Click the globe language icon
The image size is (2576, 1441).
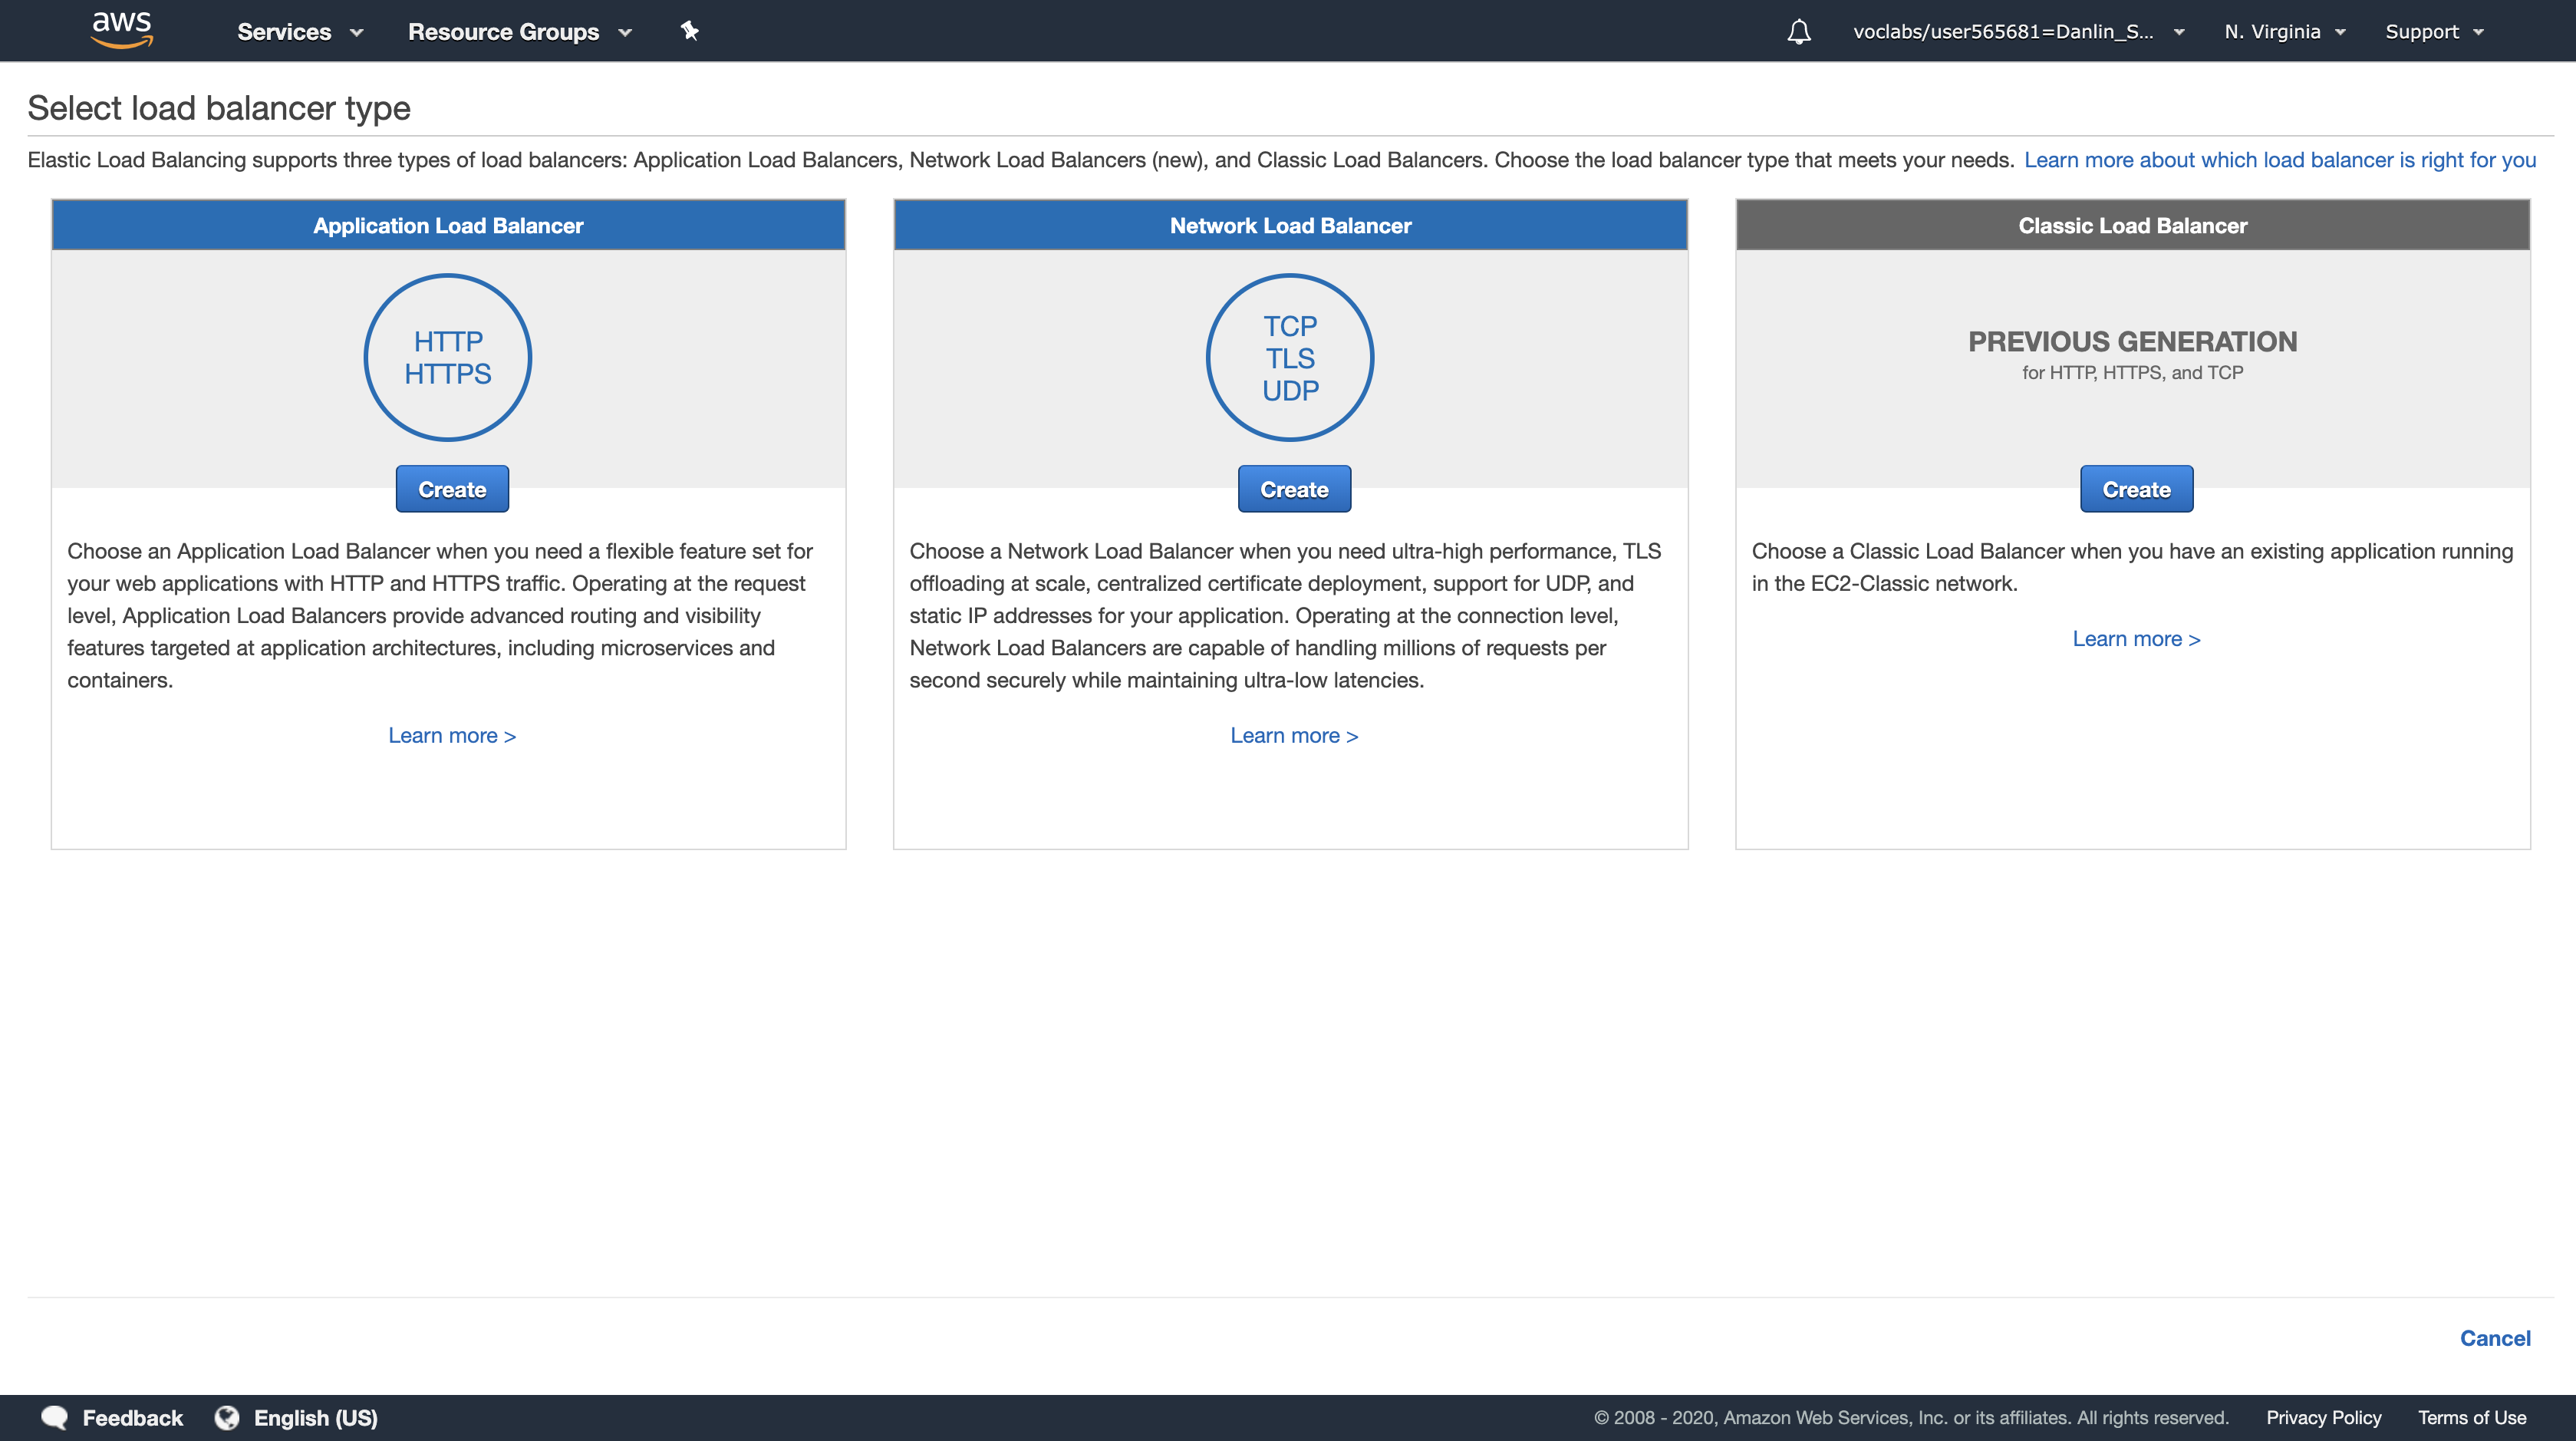coord(227,1417)
